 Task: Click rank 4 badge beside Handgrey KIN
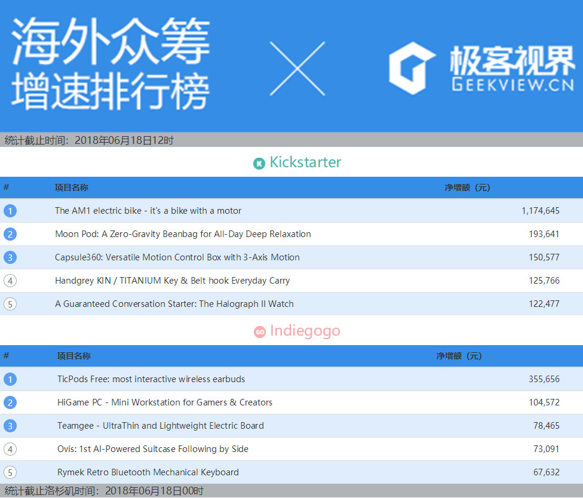pos(10,281)
